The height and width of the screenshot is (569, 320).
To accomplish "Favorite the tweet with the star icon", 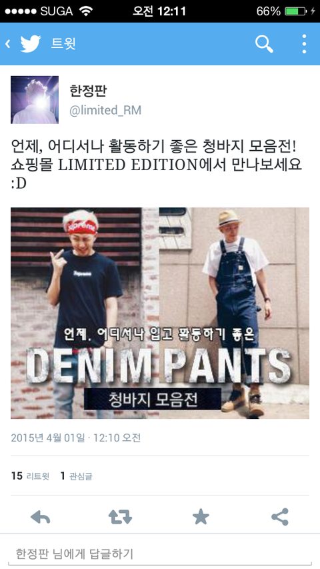I will point(201,516).
